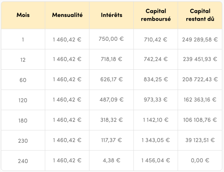Click the 162 363,16 € remaining capital
The image size is (224, 172).
point(200,100)
